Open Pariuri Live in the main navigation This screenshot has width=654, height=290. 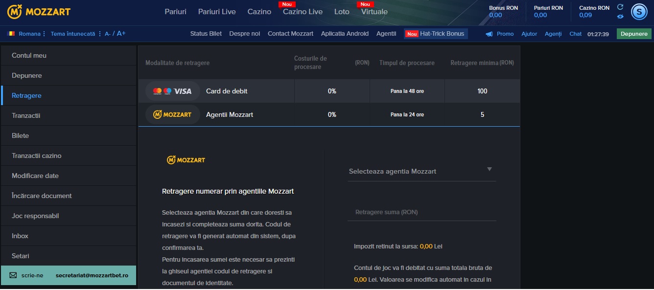[217, 12]
